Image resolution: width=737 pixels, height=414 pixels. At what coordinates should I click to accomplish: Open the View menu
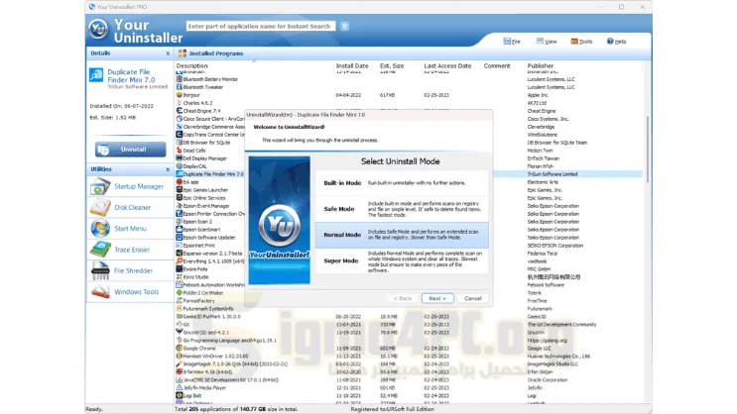tap(547, 42)
